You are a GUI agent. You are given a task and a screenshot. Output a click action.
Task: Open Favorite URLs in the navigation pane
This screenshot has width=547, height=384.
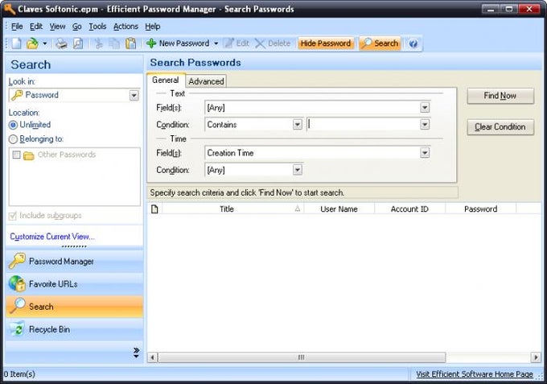point(74,284)
